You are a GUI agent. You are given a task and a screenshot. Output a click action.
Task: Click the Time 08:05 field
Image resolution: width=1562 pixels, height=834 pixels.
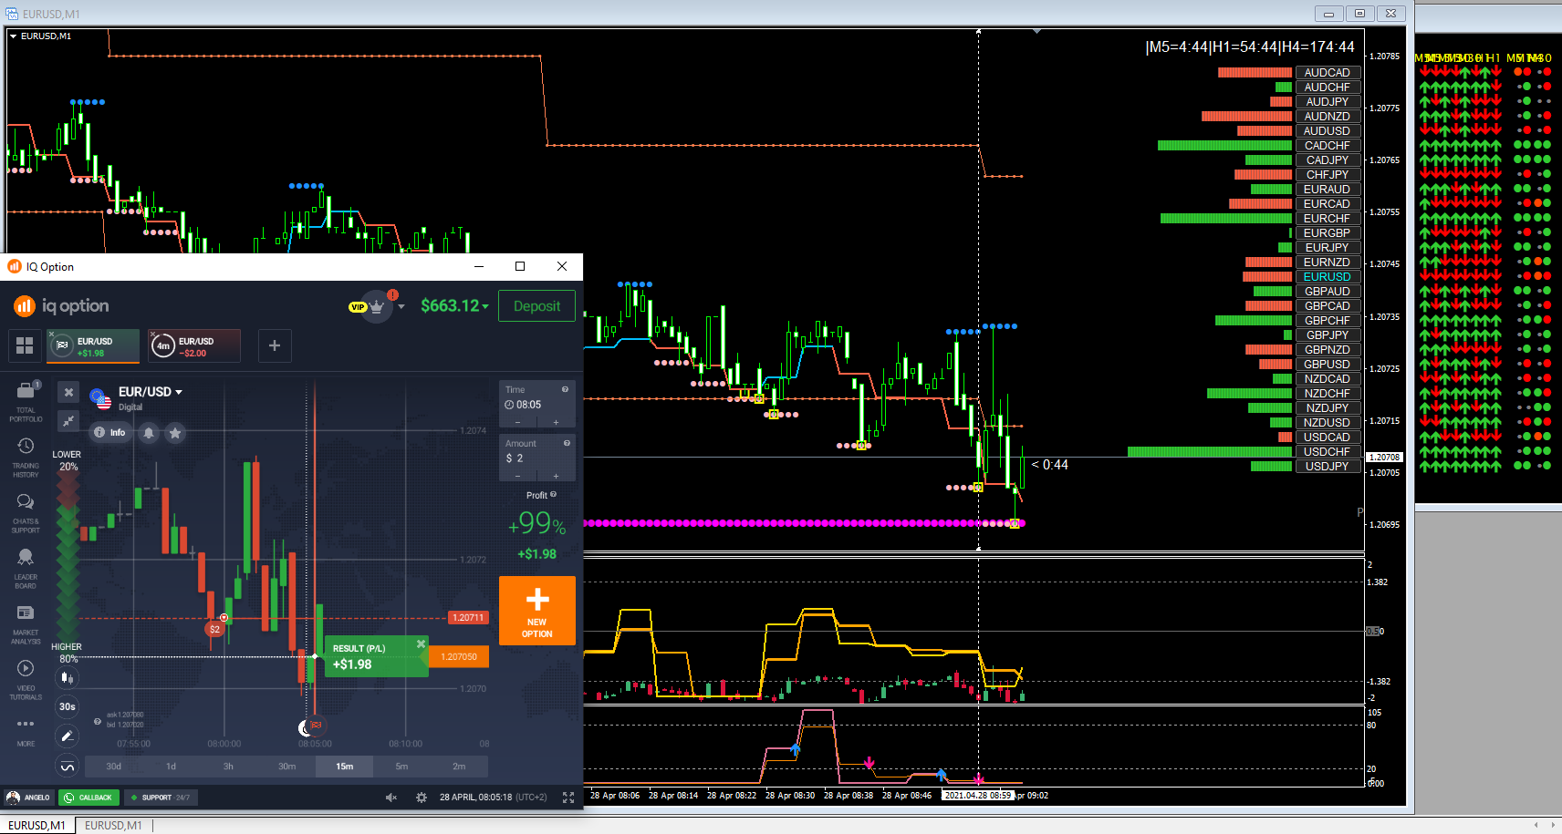tap(537, 404)
